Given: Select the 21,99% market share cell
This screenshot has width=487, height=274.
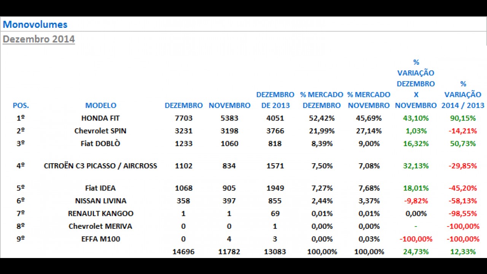Looking at the screenshot, I should (322, 131).
